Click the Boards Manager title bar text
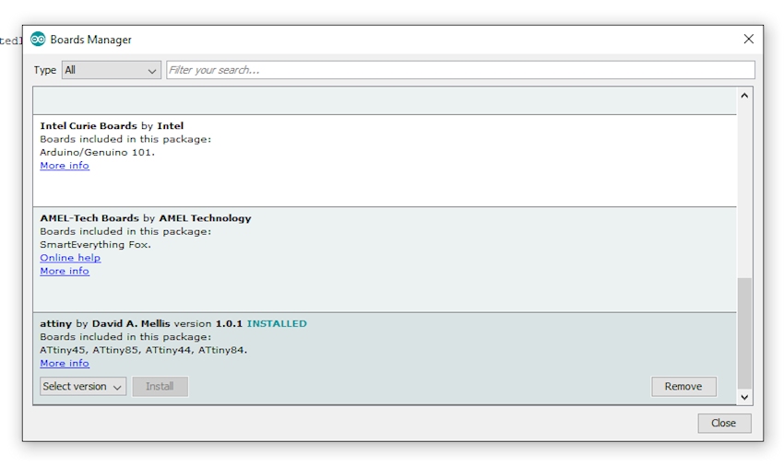The width and height of the screenshot is (784, 466). point(90,40)
